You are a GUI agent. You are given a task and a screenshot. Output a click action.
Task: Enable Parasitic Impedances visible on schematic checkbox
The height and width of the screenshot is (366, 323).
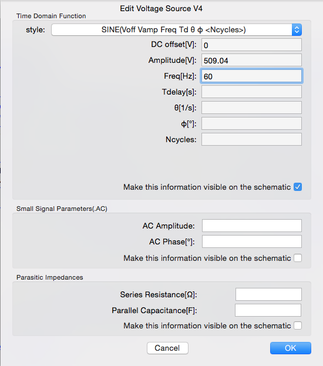click(x=298, y=325)
